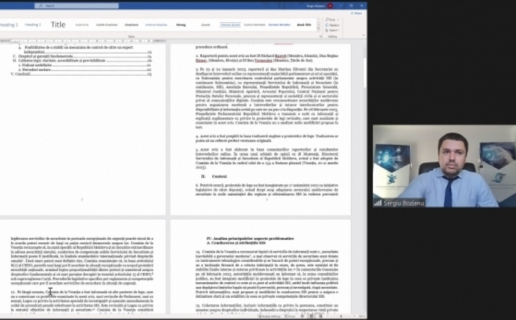
Task: Click the zoom in plus button
Action: [354, 316]
